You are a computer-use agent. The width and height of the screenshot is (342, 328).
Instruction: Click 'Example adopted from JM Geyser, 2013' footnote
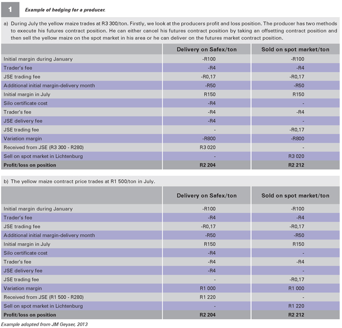click(x=44, y=324)
